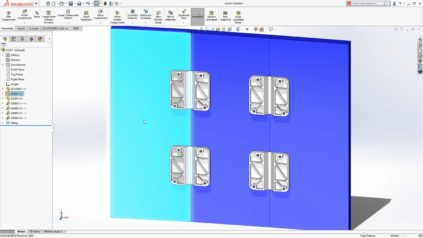Toggle the Instant3D mode button
This screenshot has width=423, height=238.
(x=198, y=15)
